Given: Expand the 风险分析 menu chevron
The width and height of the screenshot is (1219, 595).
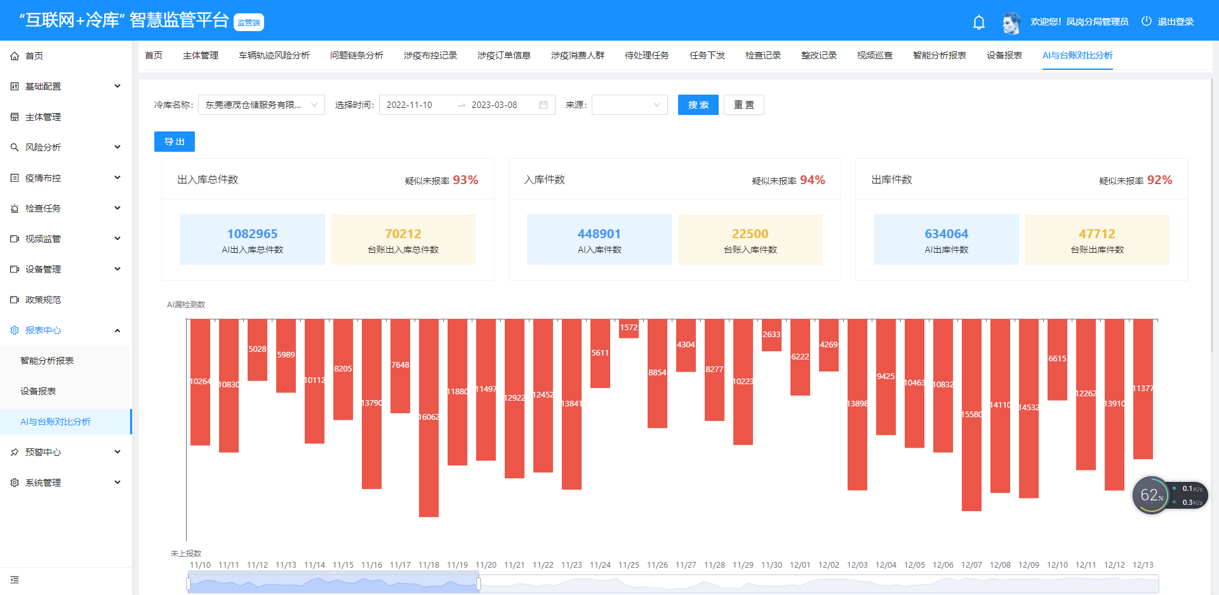Looking at the screenshot, I should 117,147.
